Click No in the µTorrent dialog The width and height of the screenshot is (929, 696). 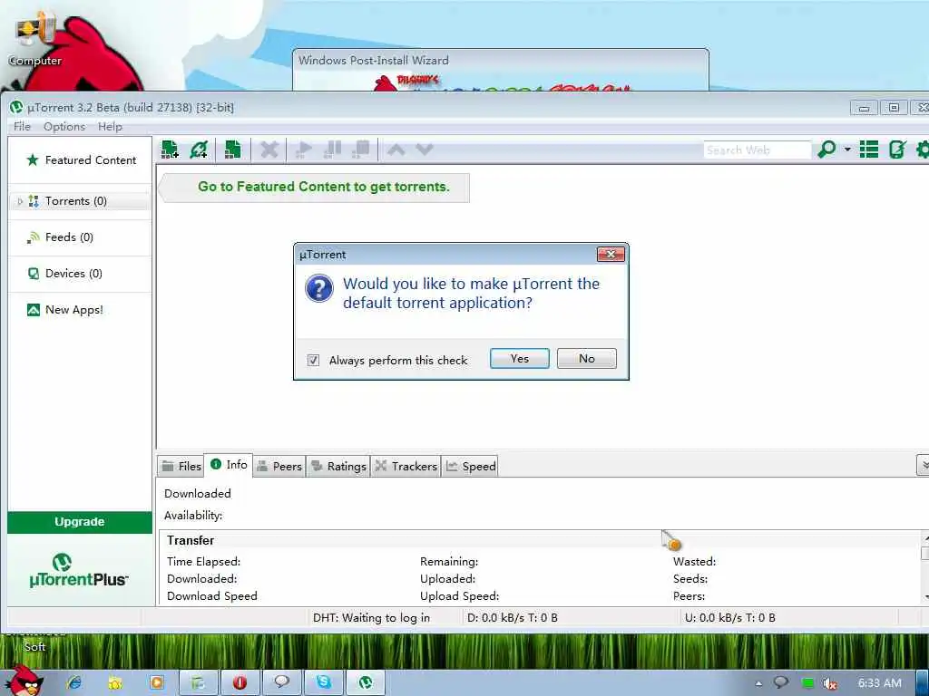coord(587,359)
